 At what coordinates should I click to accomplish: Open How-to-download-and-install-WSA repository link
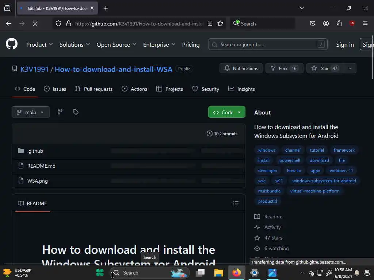pyautogui.click(x=114, y=69)
